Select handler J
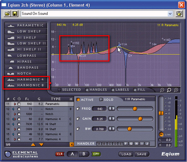This screenshot has height=162, width=187. 147,144
